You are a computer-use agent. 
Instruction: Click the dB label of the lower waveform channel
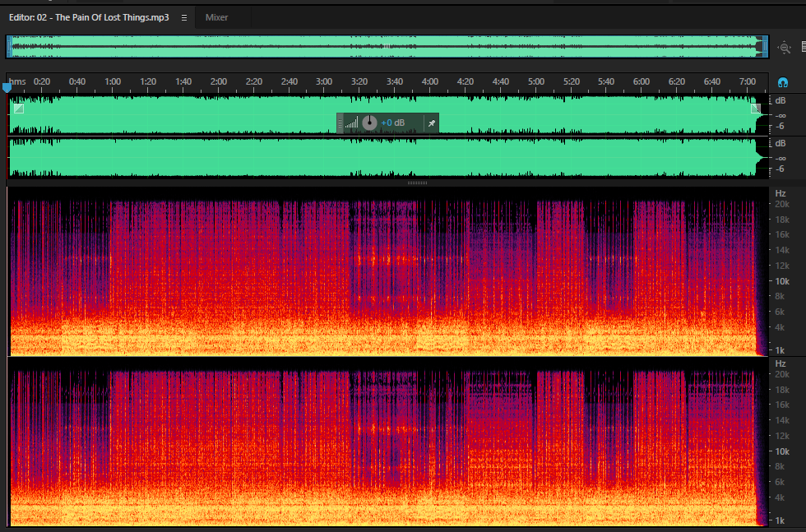pyautogui.click(x=780, y=143)
